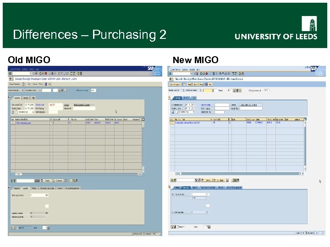Click the yellow Help icon in New MIGO toolbar
This screenshot has height=247, width=330.
[240, 74]
